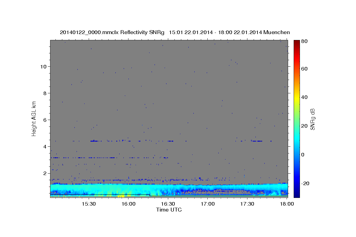This screenshot has width=356, height=237.
Task: Click the 17:00 time tick label
Action: [208, 204]
